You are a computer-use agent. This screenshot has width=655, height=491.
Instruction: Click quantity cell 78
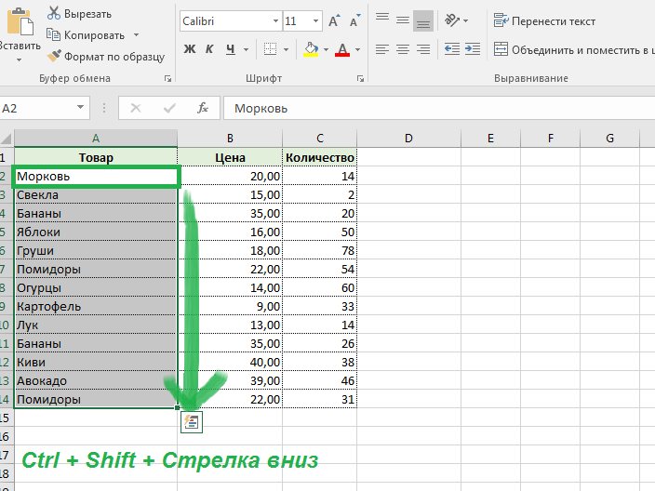coord(319,250)
